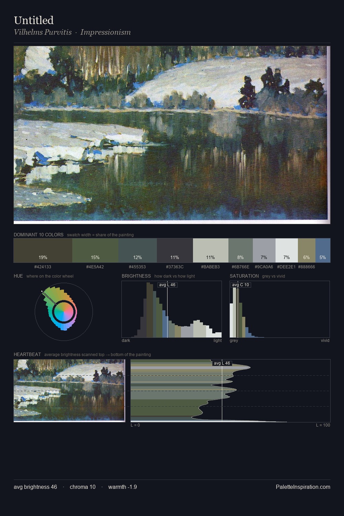Click hex code #6B766E

tap(240, 267)
